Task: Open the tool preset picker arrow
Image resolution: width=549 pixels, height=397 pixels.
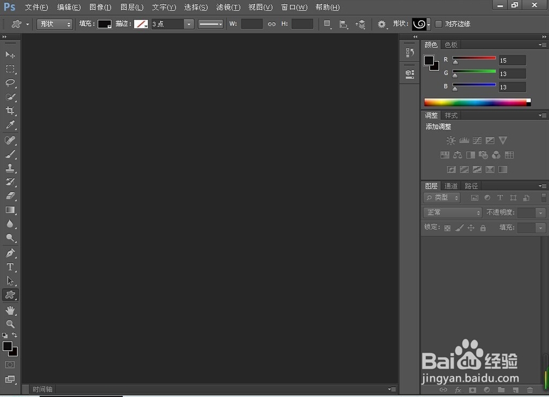Action: click(27, 24)
